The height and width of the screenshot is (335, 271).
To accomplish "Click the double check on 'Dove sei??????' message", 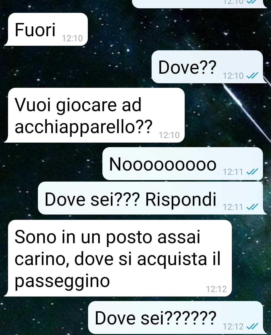I will pyautogui.click(x=252, y=326).
